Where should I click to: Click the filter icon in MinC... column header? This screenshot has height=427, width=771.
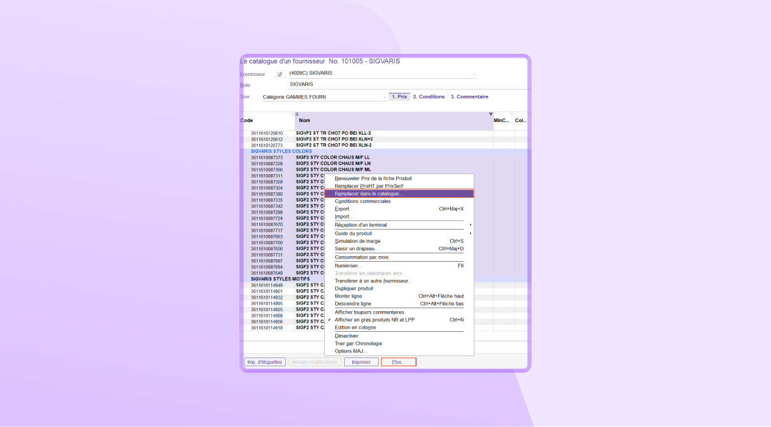[512, 115]
